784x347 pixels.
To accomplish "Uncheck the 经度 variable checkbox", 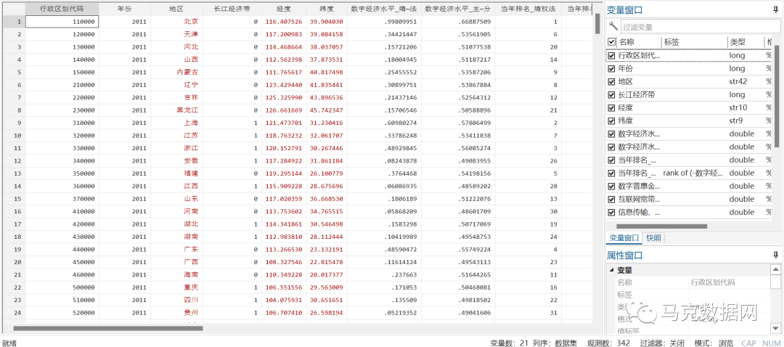I will coord(611,107).
